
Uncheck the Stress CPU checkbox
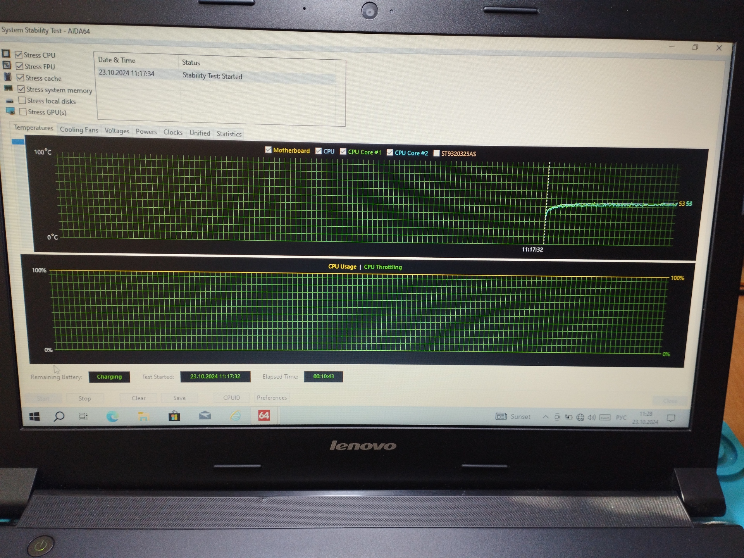[18, 55]
